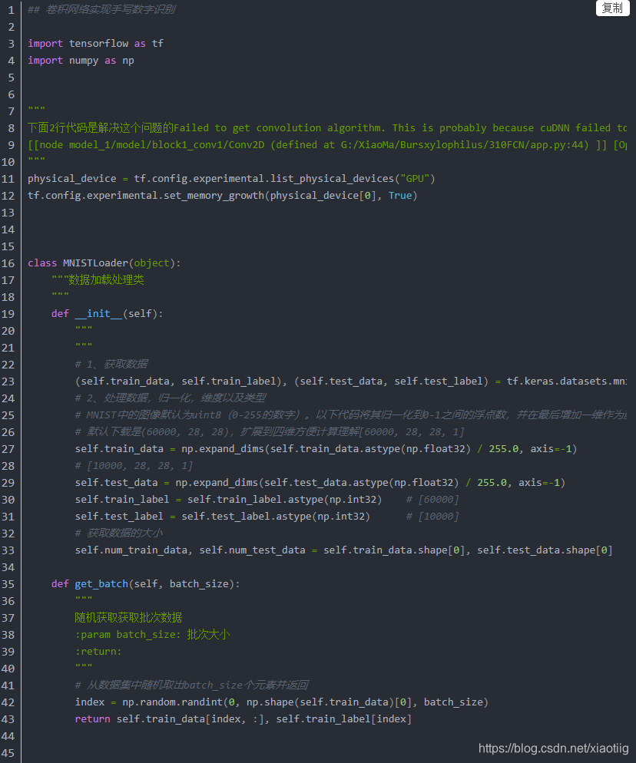Click 'import tensorflow as tf' line
Viewport: 636px width, 763px height.
pos(95,44)
